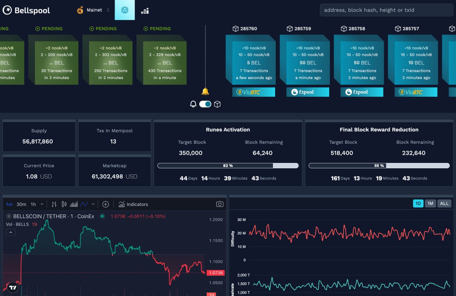Image resolution: width=456 pixels, height=296 pixels.
Task: Click the yellow bell on the divider
Action: pos(205,91)
